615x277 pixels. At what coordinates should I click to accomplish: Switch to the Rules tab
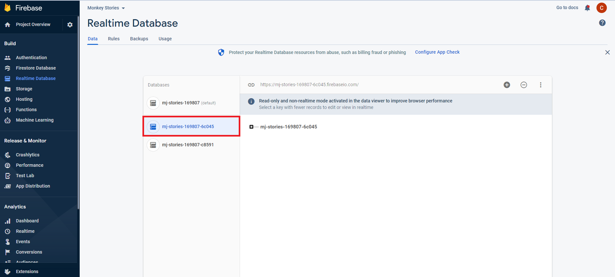(114, 39)
